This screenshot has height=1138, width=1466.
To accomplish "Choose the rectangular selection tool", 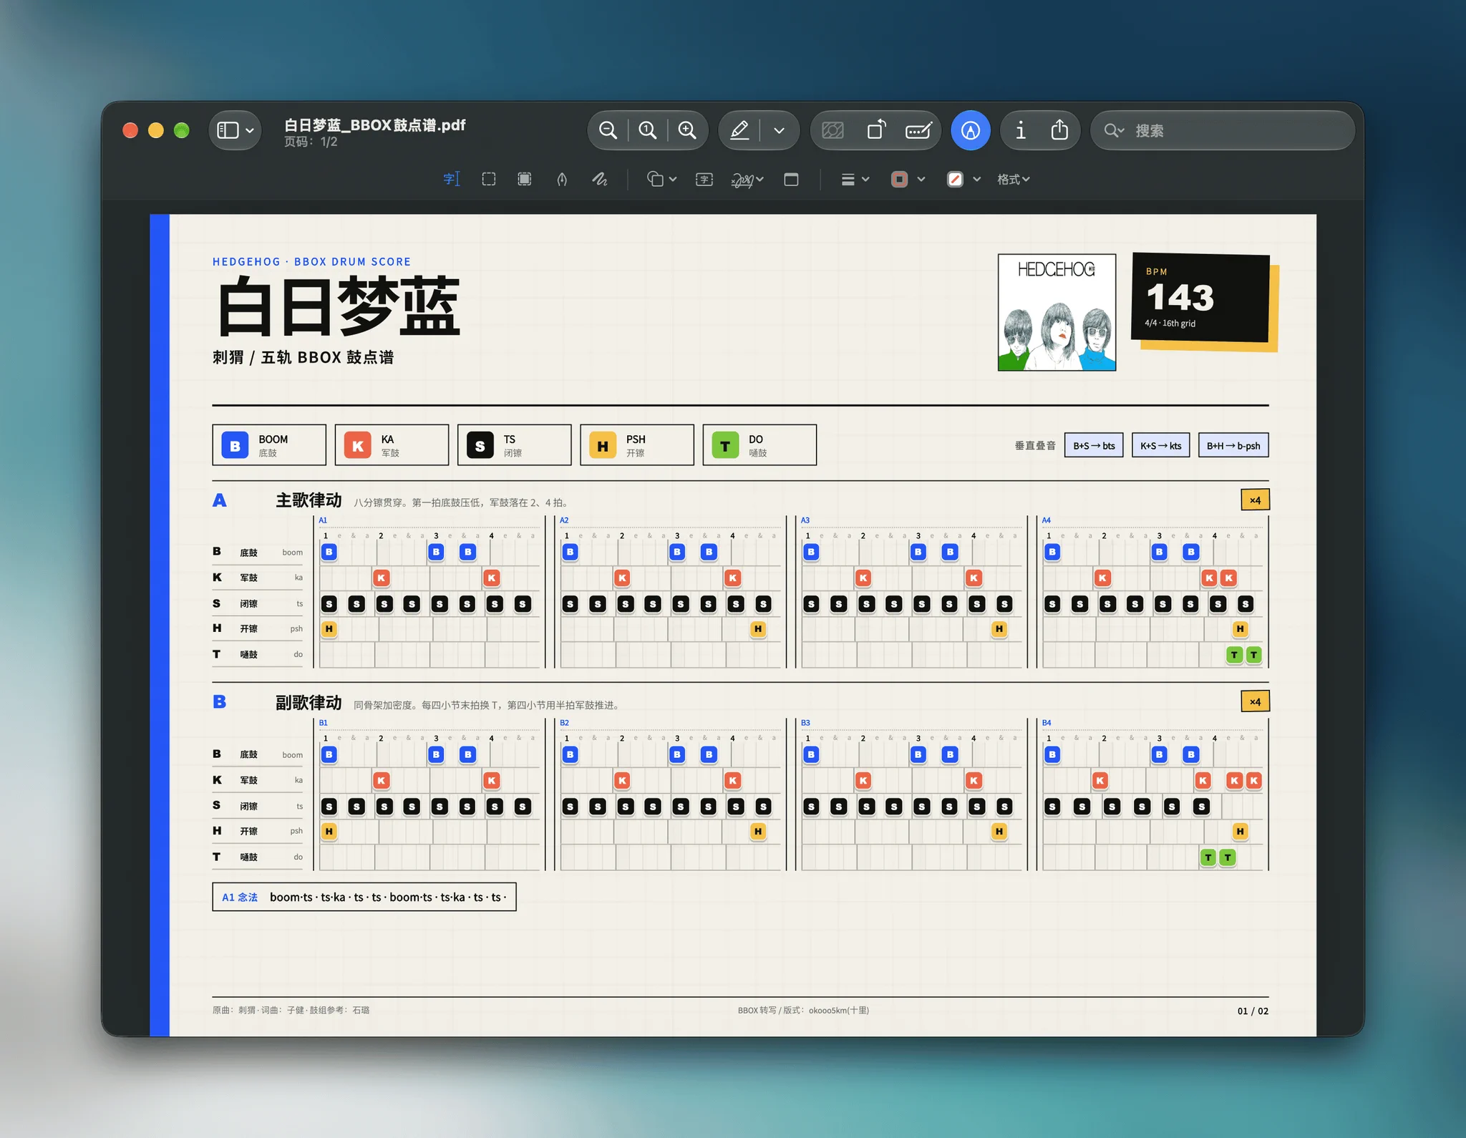I will [x=489, y=179].
